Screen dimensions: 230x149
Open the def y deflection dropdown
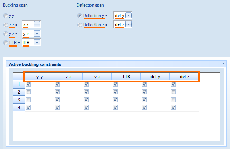128,16
